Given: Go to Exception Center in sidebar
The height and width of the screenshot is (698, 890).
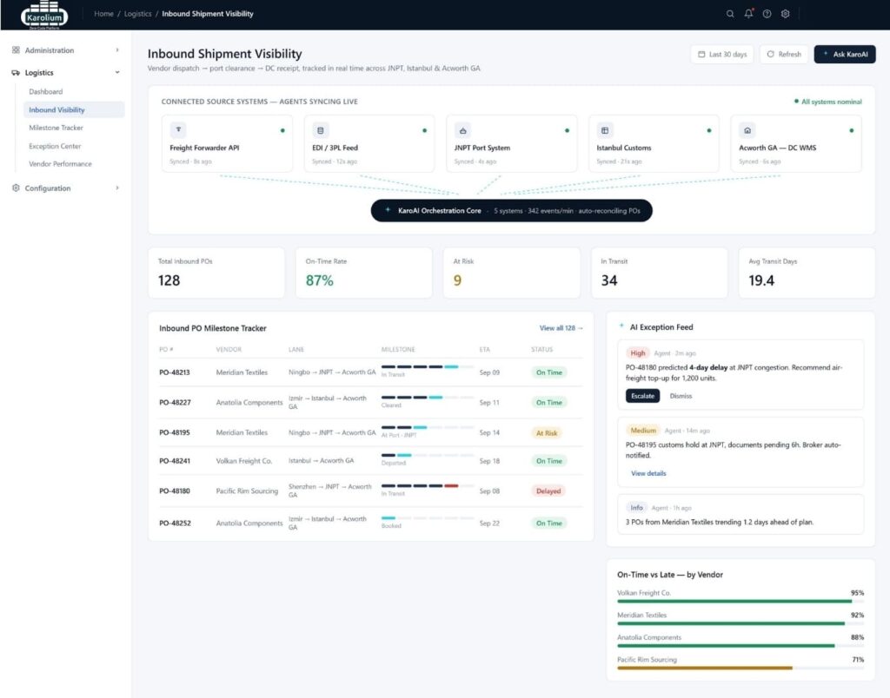Looking at the screenshot, I should (x=55, y=147).
